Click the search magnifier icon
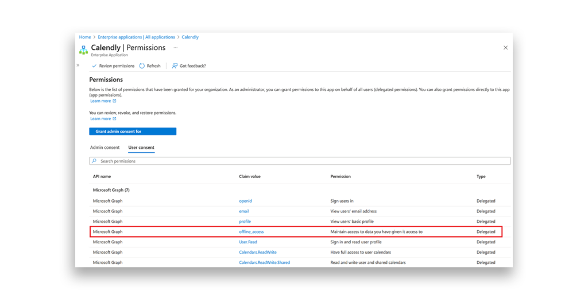The width and height of the screenshot is (588, 300). (94, 161)
